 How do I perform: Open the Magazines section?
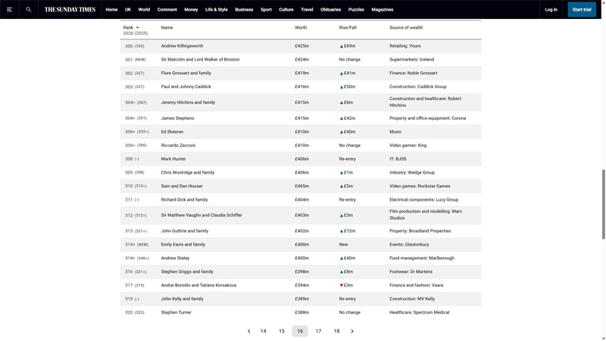383,9
